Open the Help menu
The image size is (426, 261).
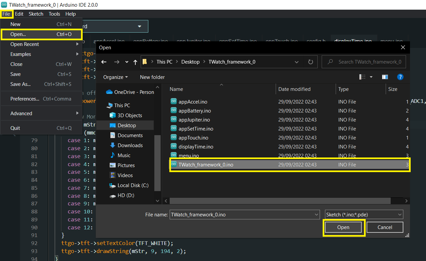[x=70, y=14]
